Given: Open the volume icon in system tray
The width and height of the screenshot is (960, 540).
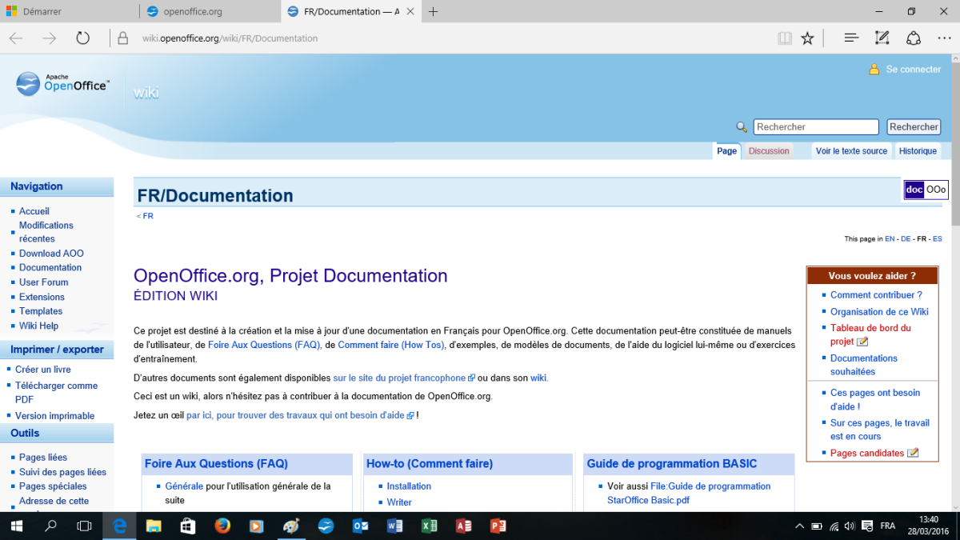Looking at the screenshot, I should point(851,526).
